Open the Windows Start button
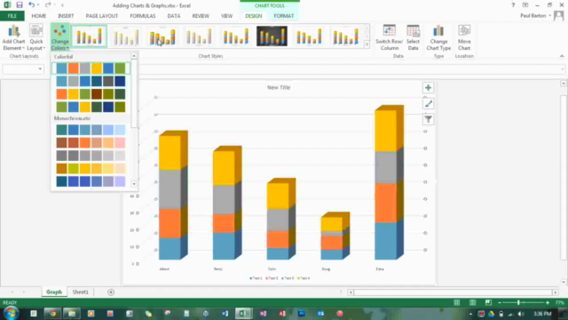This screenshot has height=320, width=568. [11, 313]
